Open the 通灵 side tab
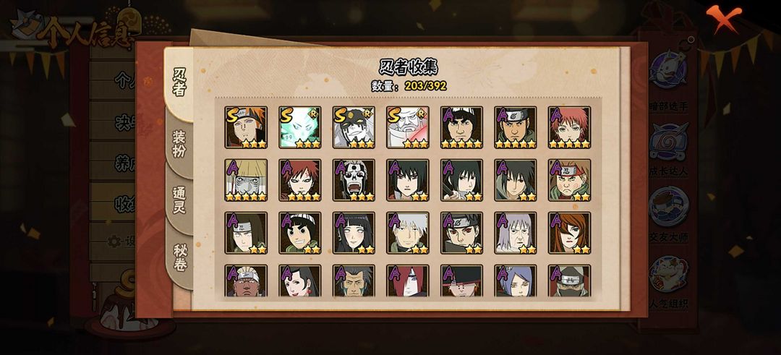The image size is (781, 355). [179, 200]
